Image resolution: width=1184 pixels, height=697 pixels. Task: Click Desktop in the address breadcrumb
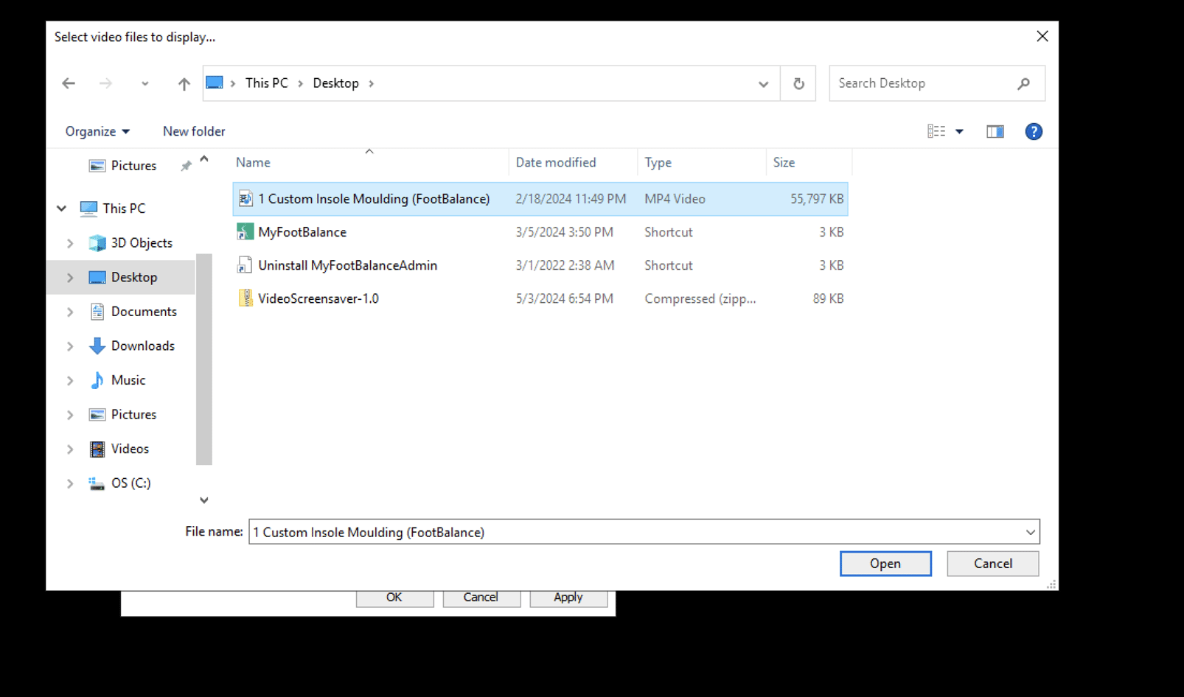pyautogui.click(x=335, y=83)
